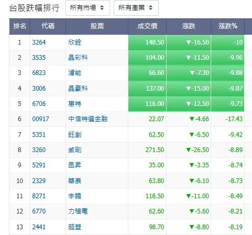
Task: Sort by 排名 column header
Action: pos(19,26)
